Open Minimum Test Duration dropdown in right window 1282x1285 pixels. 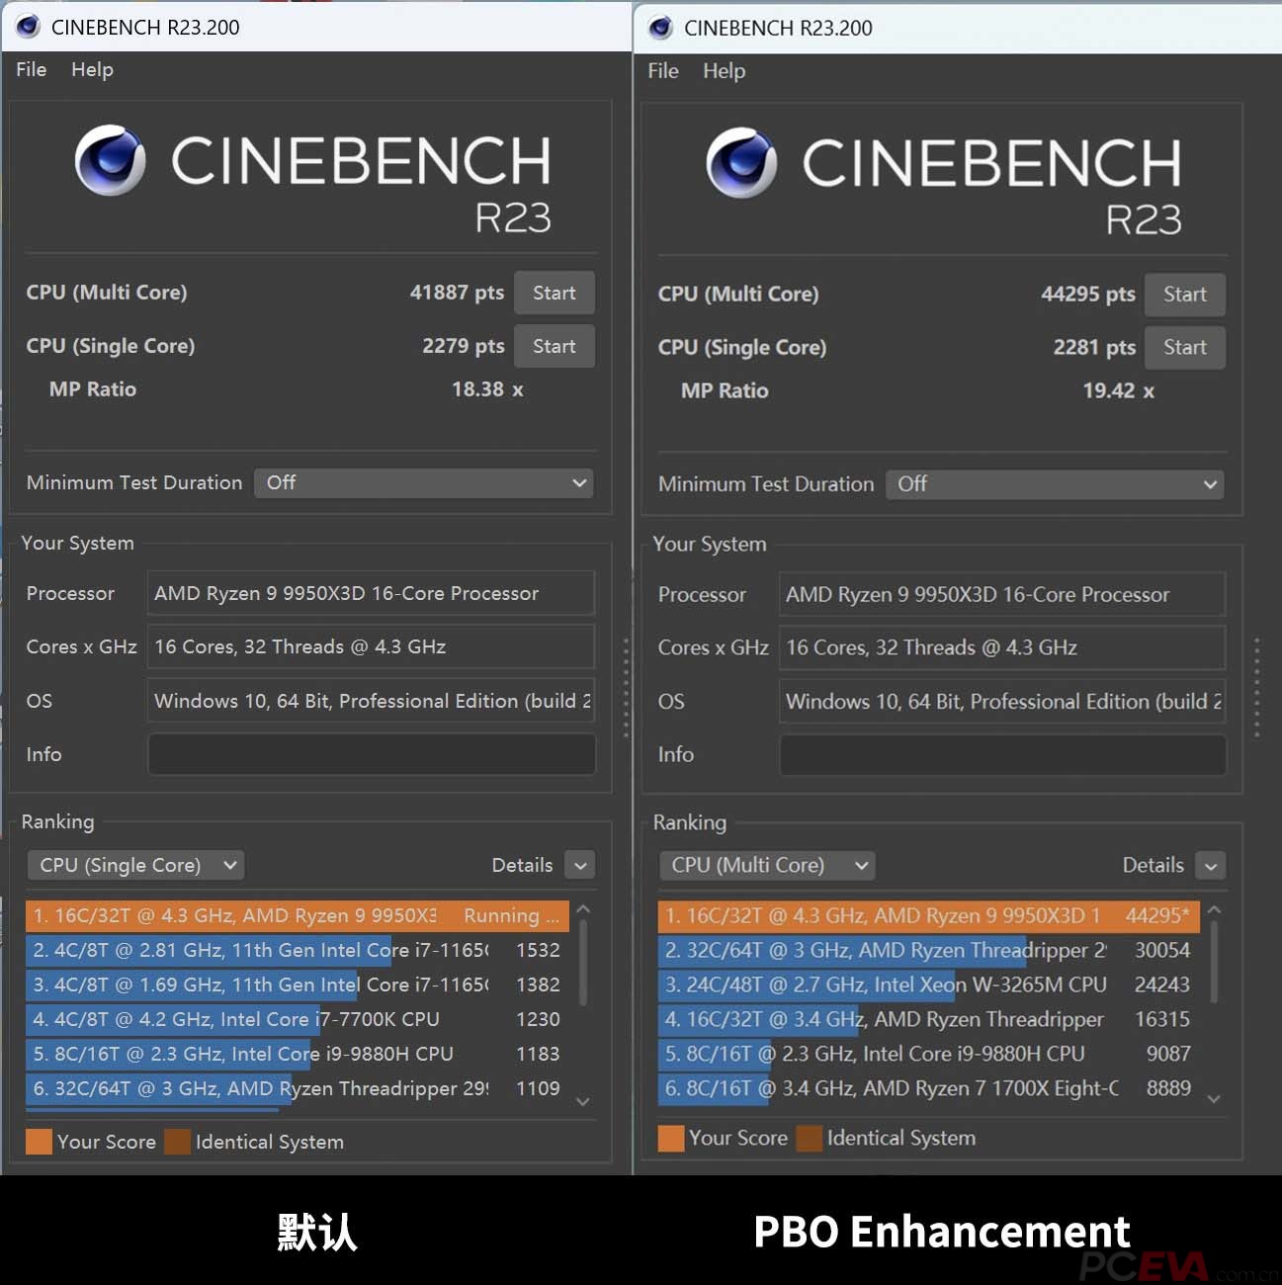coord(1055,484)
